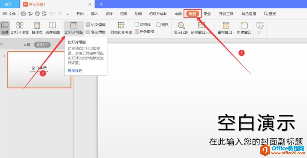Select the 视图 ribbon tab
This screenshot has height=158, width=307.
click(193, 14)
